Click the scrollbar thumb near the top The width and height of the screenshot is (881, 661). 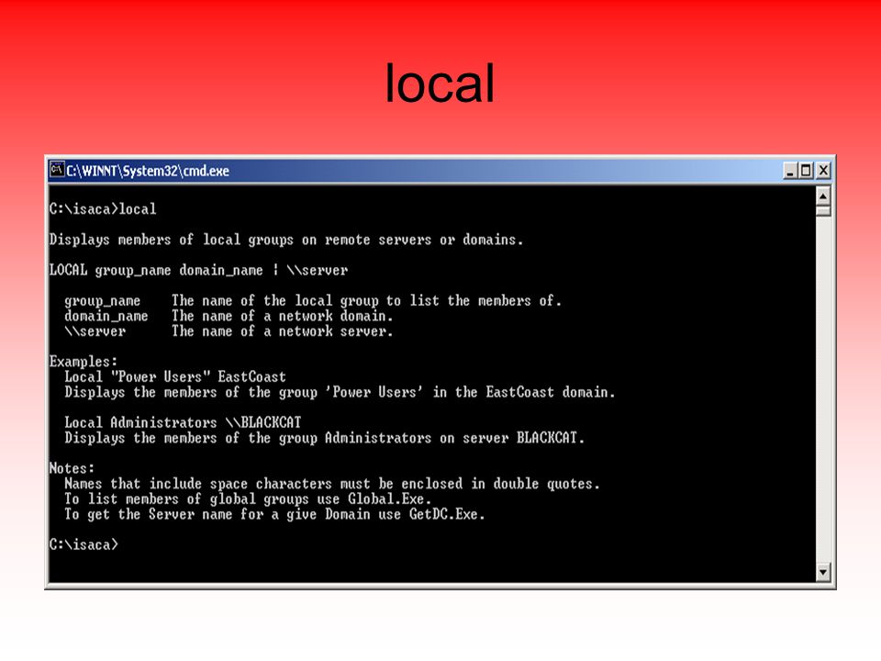tap(822, 211)
